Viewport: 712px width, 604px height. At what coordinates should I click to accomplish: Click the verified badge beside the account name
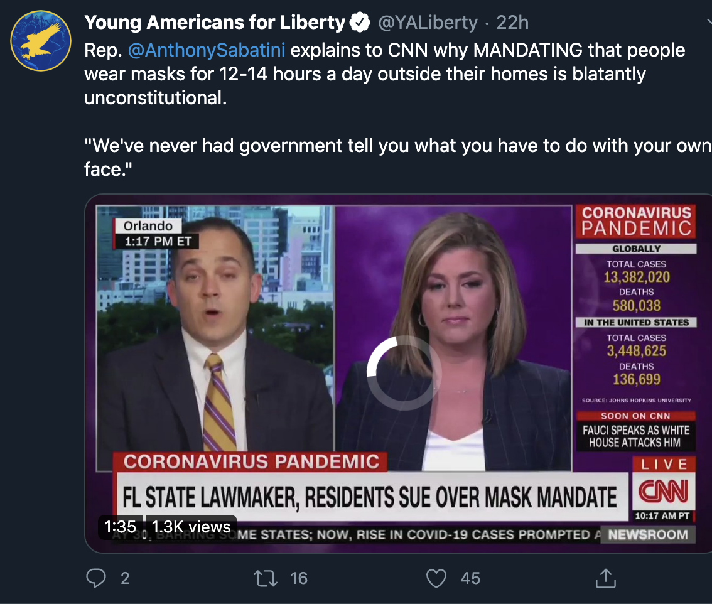click(x=360, y=23)
